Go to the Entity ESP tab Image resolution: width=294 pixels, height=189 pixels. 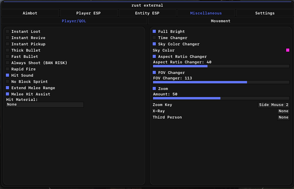147,13
